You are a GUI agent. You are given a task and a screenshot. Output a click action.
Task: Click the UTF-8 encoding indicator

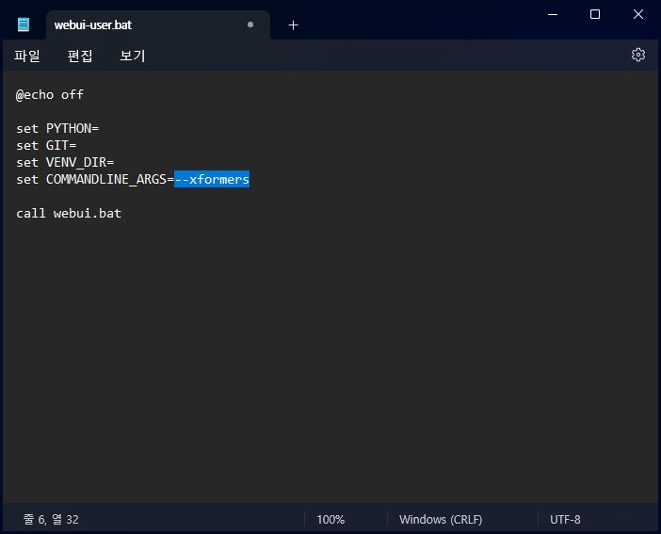(x=565, y=519)
